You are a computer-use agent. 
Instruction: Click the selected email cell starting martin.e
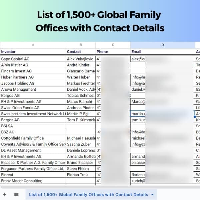pyautogui.click(x=163, y=114)
